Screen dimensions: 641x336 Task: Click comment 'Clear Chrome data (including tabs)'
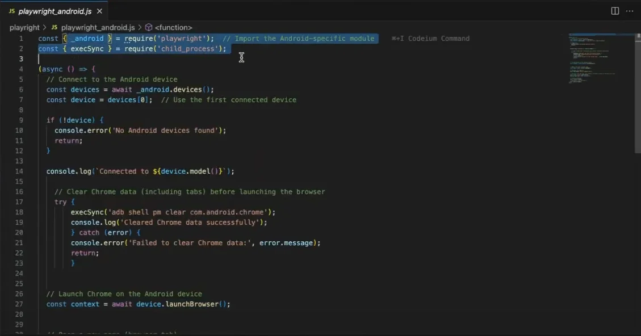[136, 192]
